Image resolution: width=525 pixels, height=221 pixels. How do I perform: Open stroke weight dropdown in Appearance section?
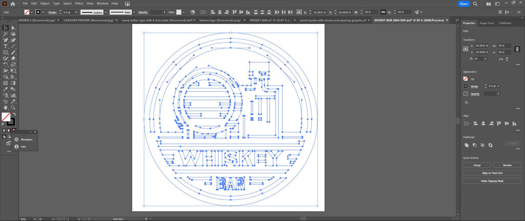pos(498,86)
